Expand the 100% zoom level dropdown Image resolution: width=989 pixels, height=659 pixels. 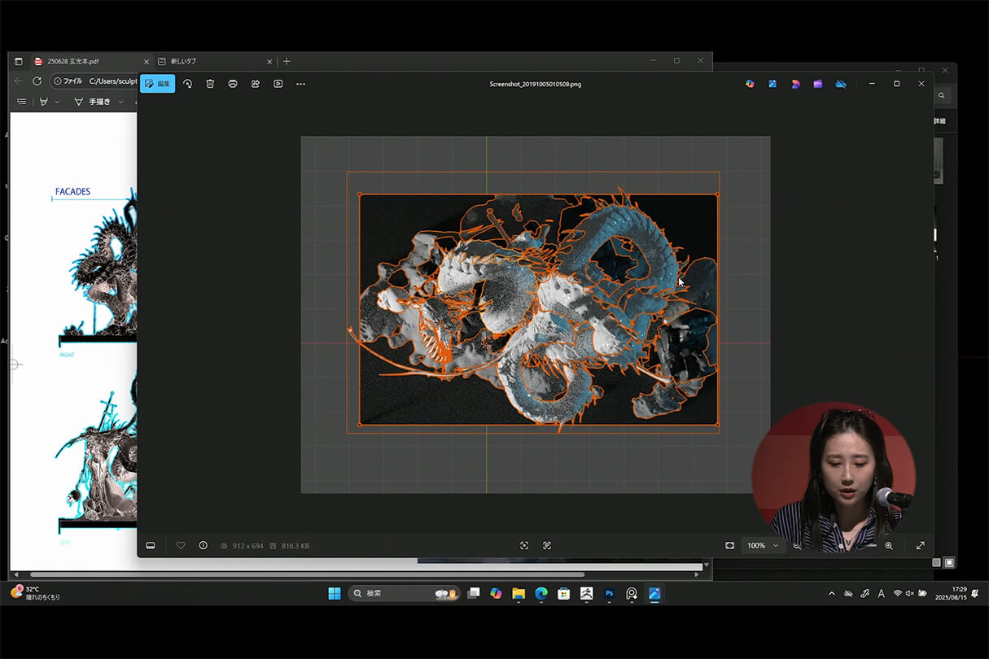776,545
